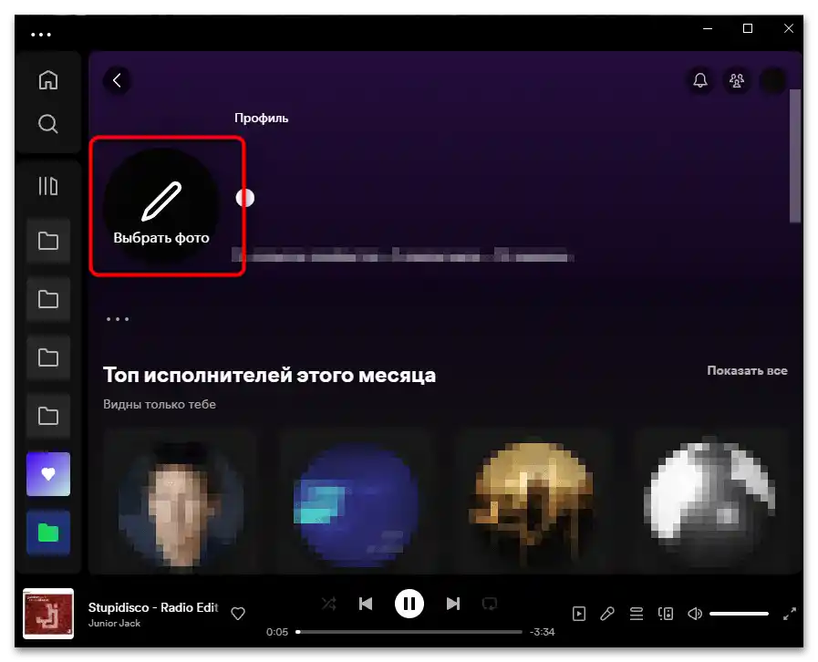Open the window menu via top-left dots
This screenshot has height=662, width=818.
click(x=40, y=34)
